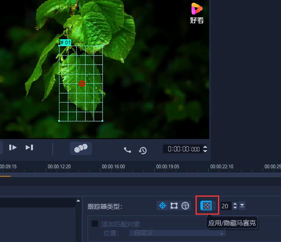281x242 pixels.
Task: Select the multi-point tracker type icon
Action: pos(185,205)
